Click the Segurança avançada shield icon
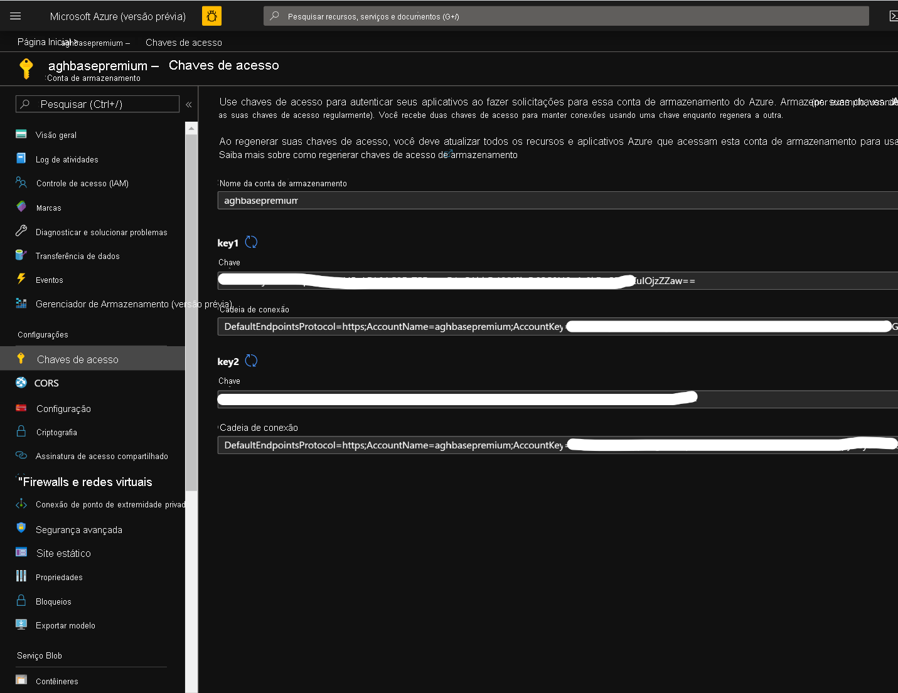898x693 pixels. click(x=21, y=528)
